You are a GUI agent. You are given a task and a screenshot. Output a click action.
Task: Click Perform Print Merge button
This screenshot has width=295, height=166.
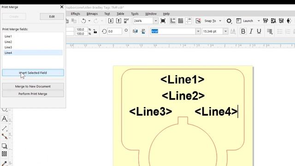(33, 94)
